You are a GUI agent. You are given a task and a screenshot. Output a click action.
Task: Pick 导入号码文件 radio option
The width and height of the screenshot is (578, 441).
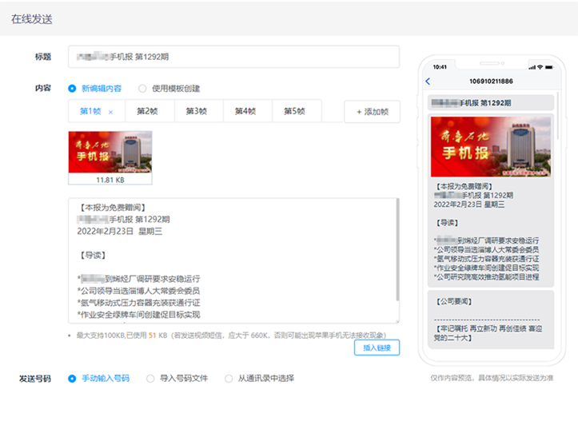coord(150,379)
